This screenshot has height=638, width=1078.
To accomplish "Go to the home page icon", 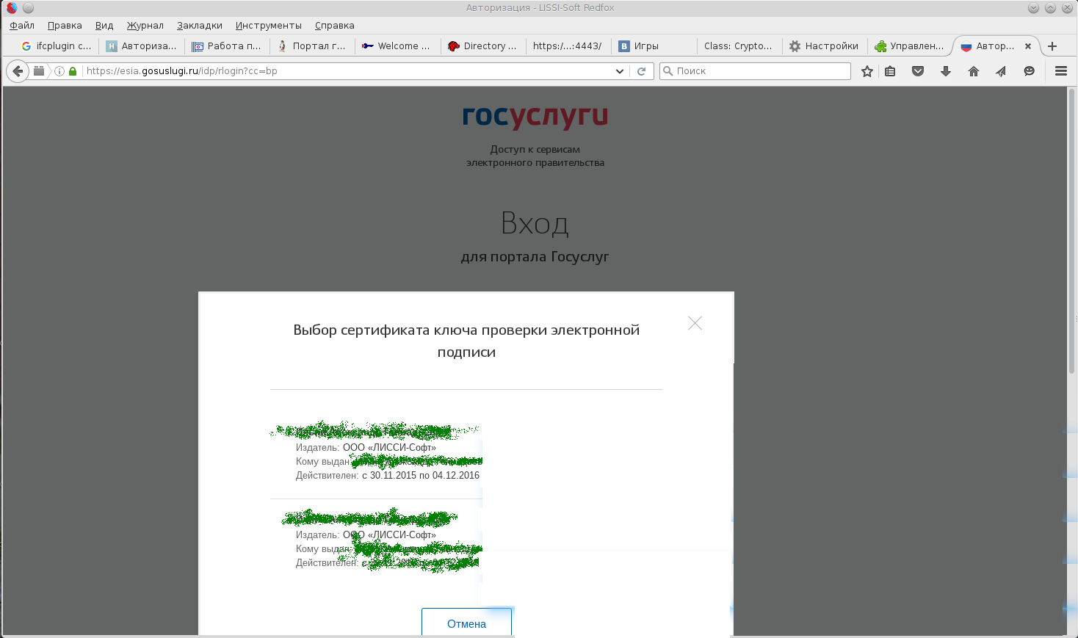I will tap(974, 71).
